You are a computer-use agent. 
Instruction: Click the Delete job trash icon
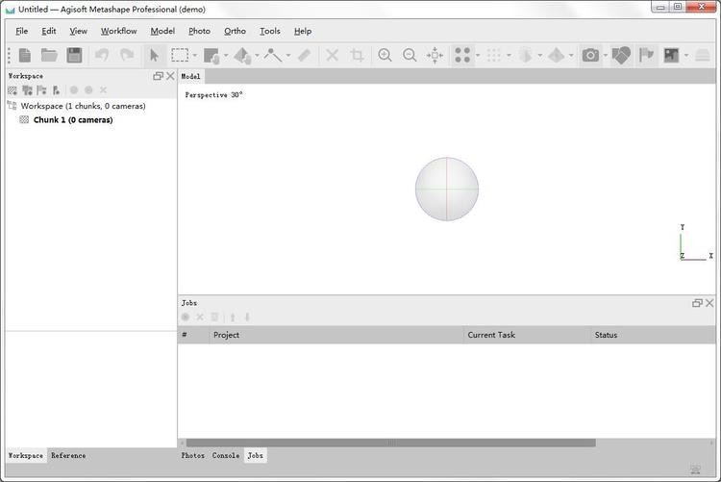(214, 317)
